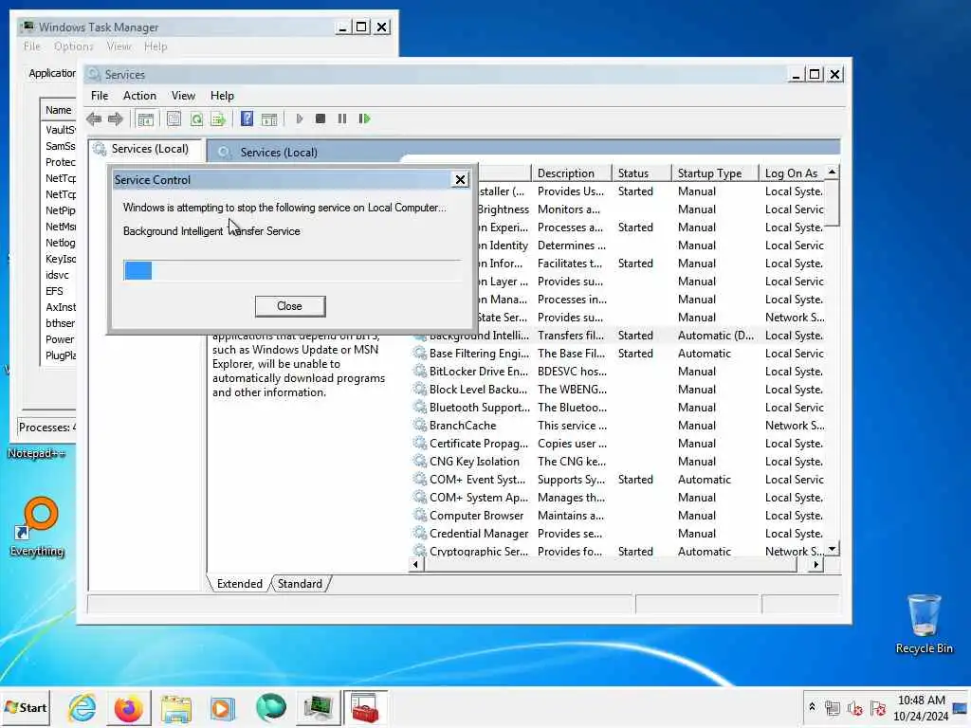Click the Stop Service square icon

pos(321,118)
